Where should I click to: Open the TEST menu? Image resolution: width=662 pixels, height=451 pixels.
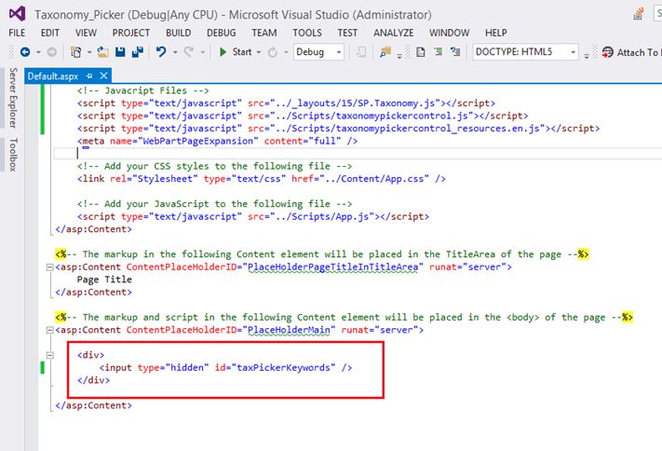347,33
